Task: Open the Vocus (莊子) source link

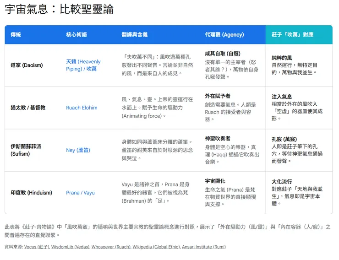Action: (37, 247)
